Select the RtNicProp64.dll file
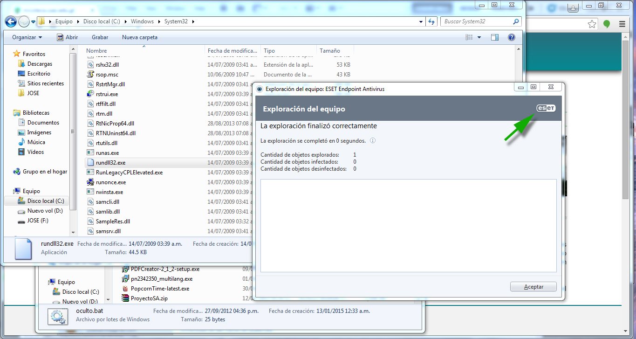The image size is (636, 339). point(115,124)
